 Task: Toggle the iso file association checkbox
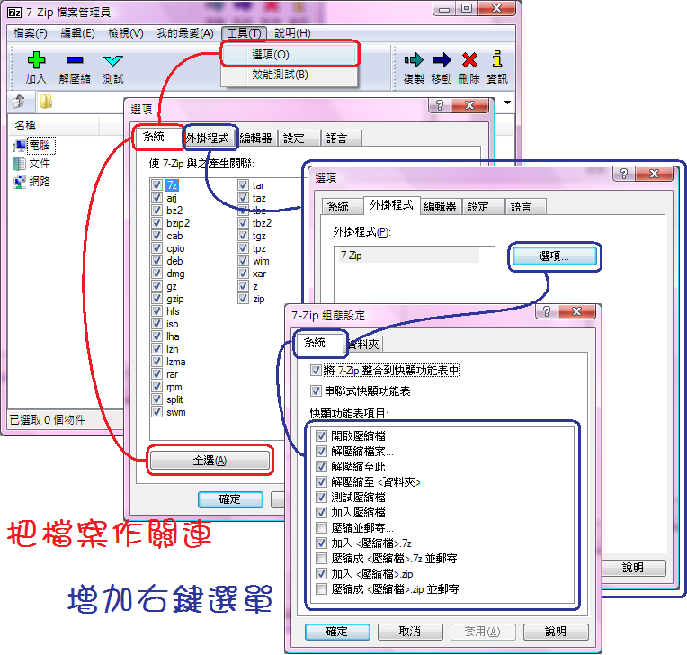click(156, 324)
